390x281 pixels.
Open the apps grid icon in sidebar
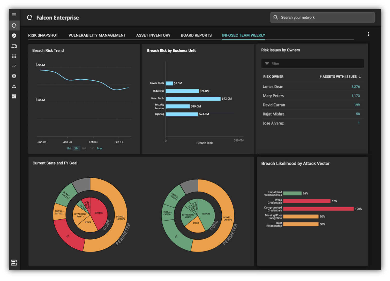point(14,56)
